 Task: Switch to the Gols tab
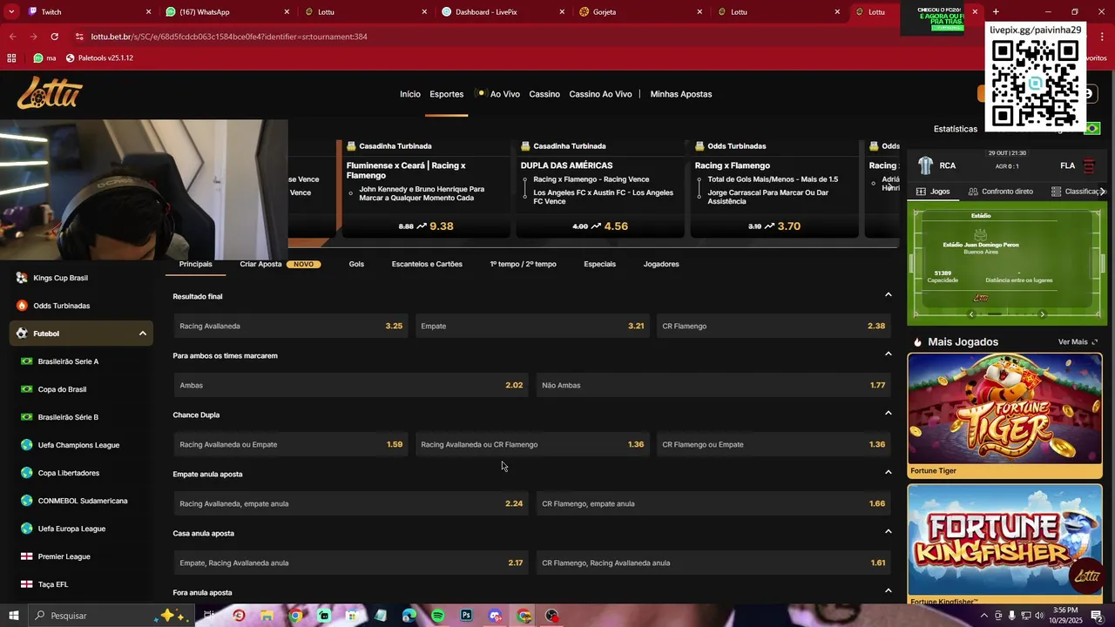coord(356,264)
